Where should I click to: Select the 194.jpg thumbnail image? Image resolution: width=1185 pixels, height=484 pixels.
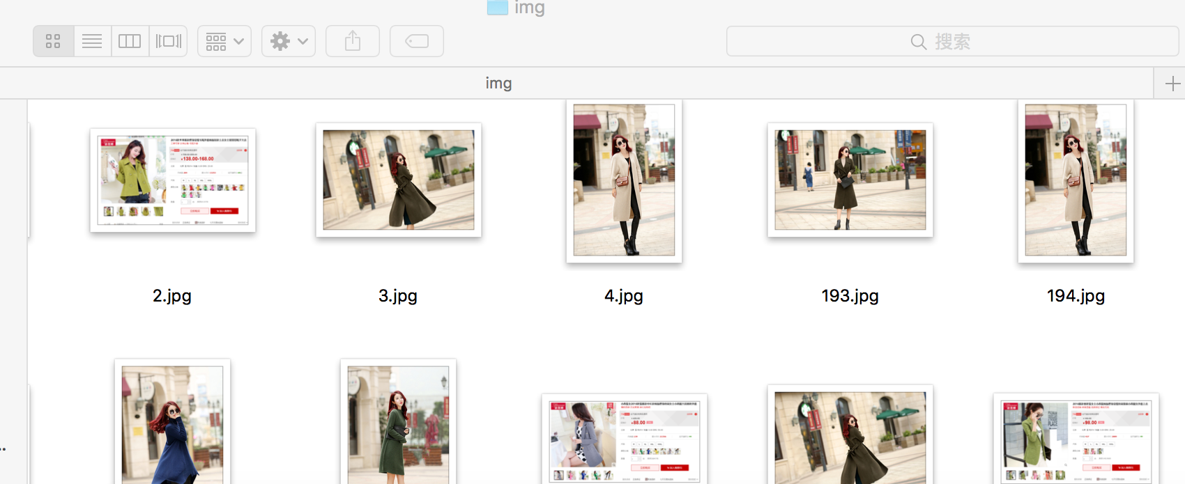coord(1076,180)
